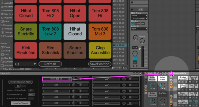The height and width of the screenshot is (107, 199).
Task: Trigger the orange Tom 808 Mid 3 pad
Action: pos(100,31)
